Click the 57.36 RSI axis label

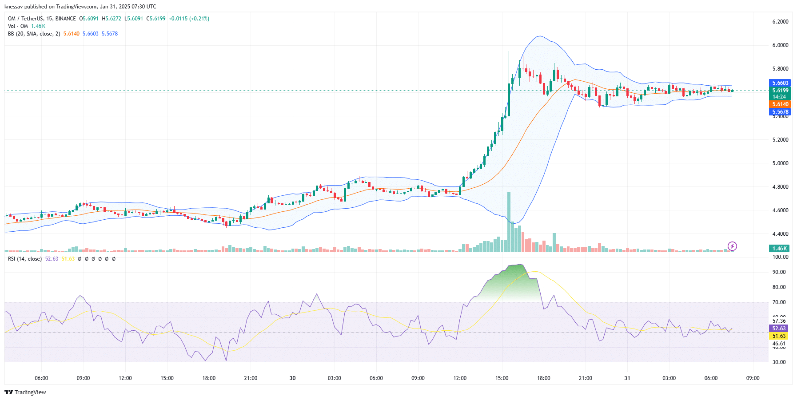pyautogui.click(x=779, y=321)
